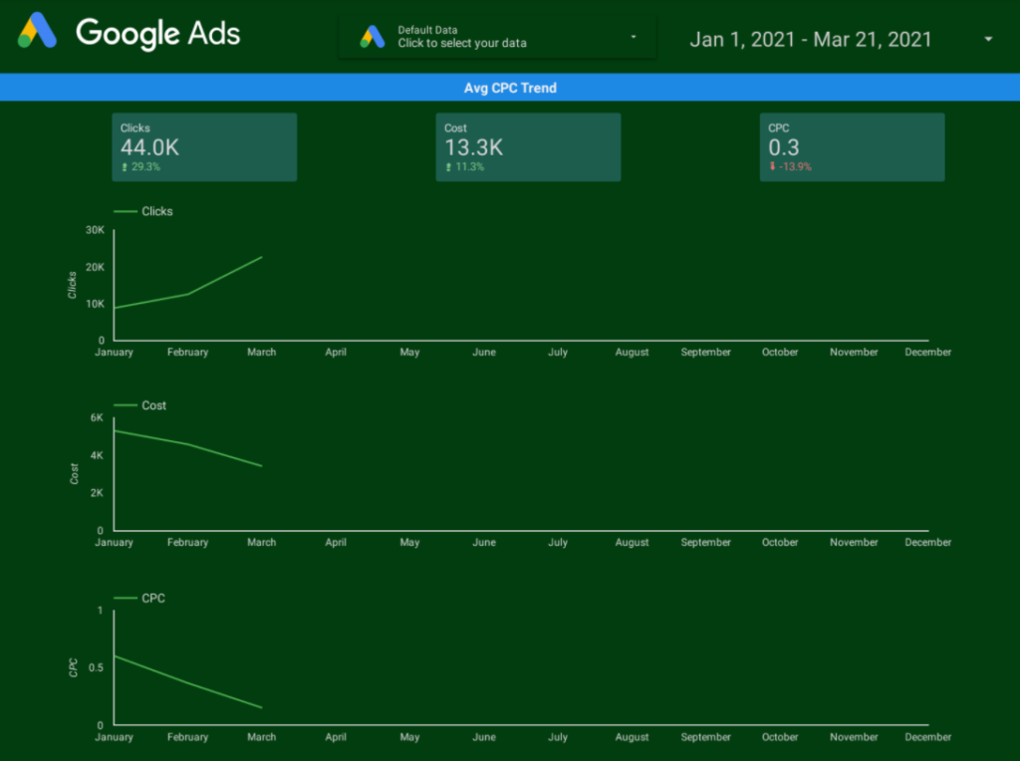
Task: Select the Cost 13.3K scorecard
Action: 528,147
